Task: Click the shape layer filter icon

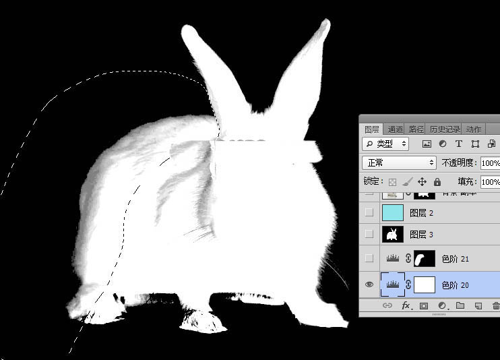Action: 475,144
